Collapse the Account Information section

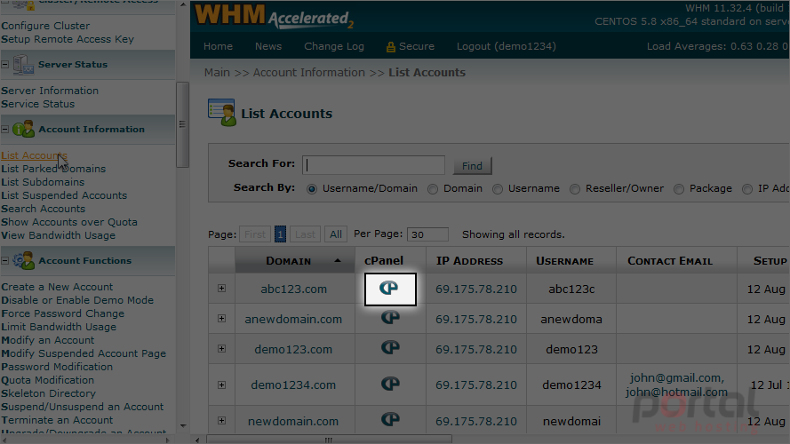(5, 130)
